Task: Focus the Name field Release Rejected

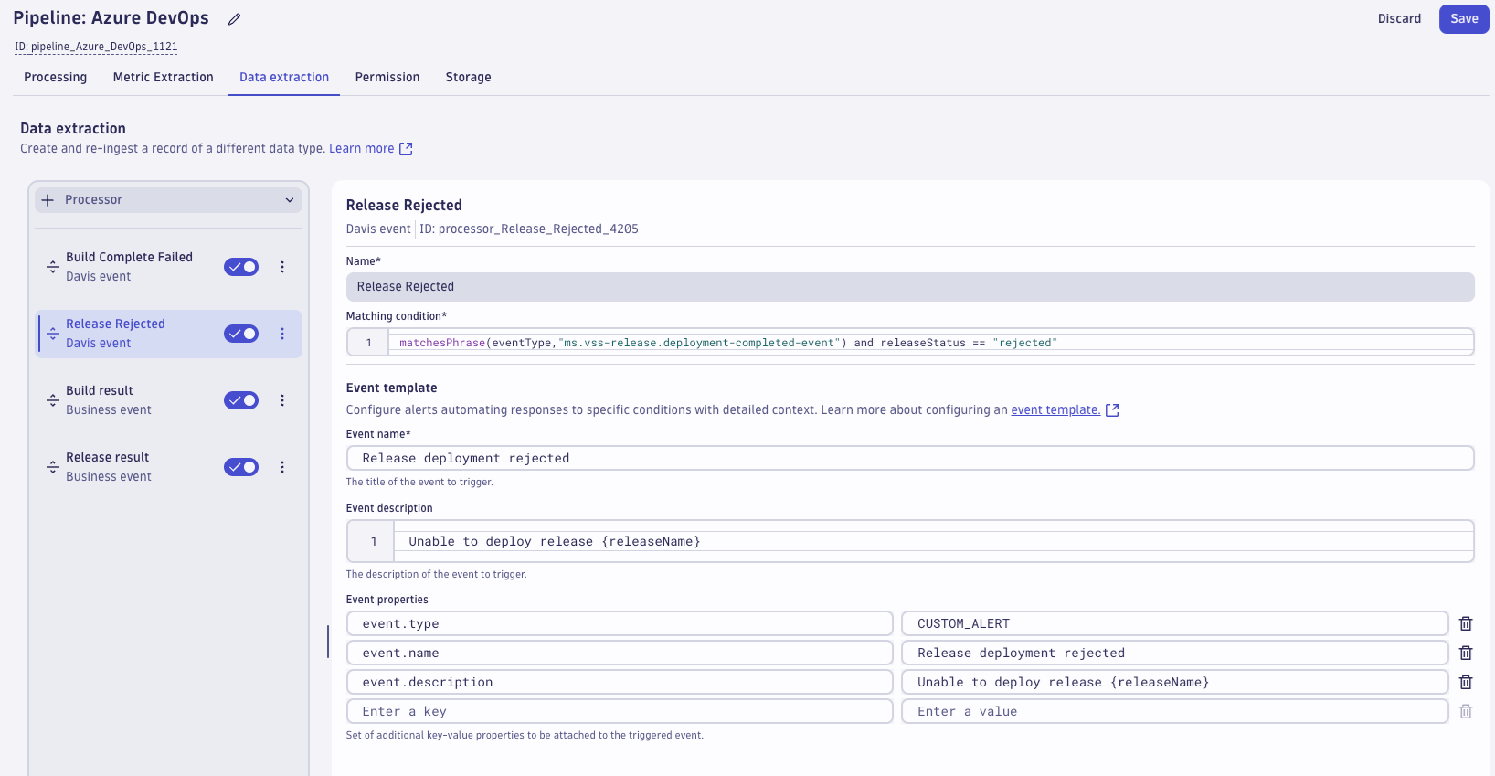Action: tap(910, 287)
